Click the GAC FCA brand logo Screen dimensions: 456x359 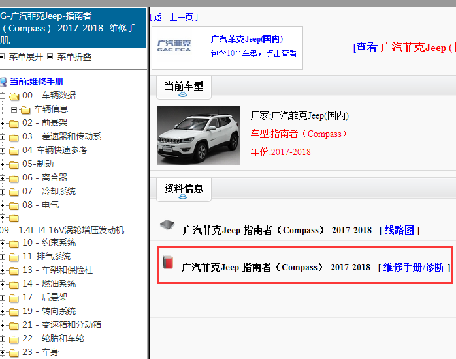[174, 46]
